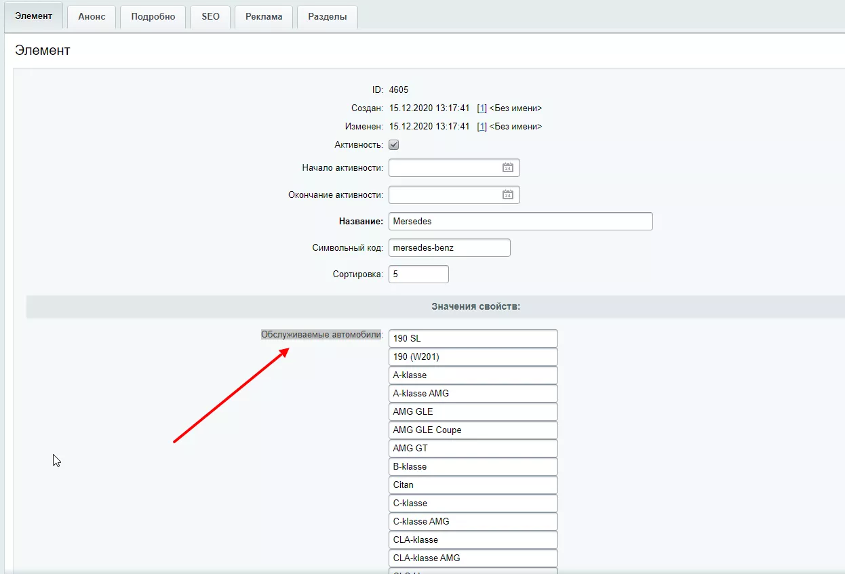Select the C-klasse field, not the AMG one
Image resolution: width=845 pixels, height=574 pixels.
coord(473,503)
